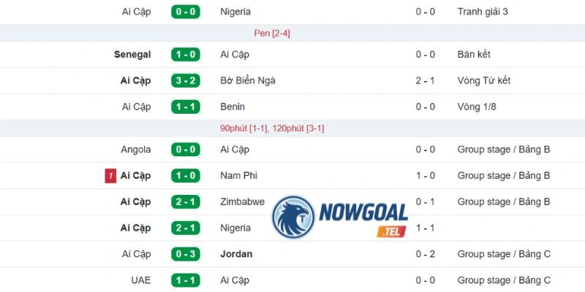
Task: Click the Nowgoal eagle logo icon
Action: [x=293, y=217]
